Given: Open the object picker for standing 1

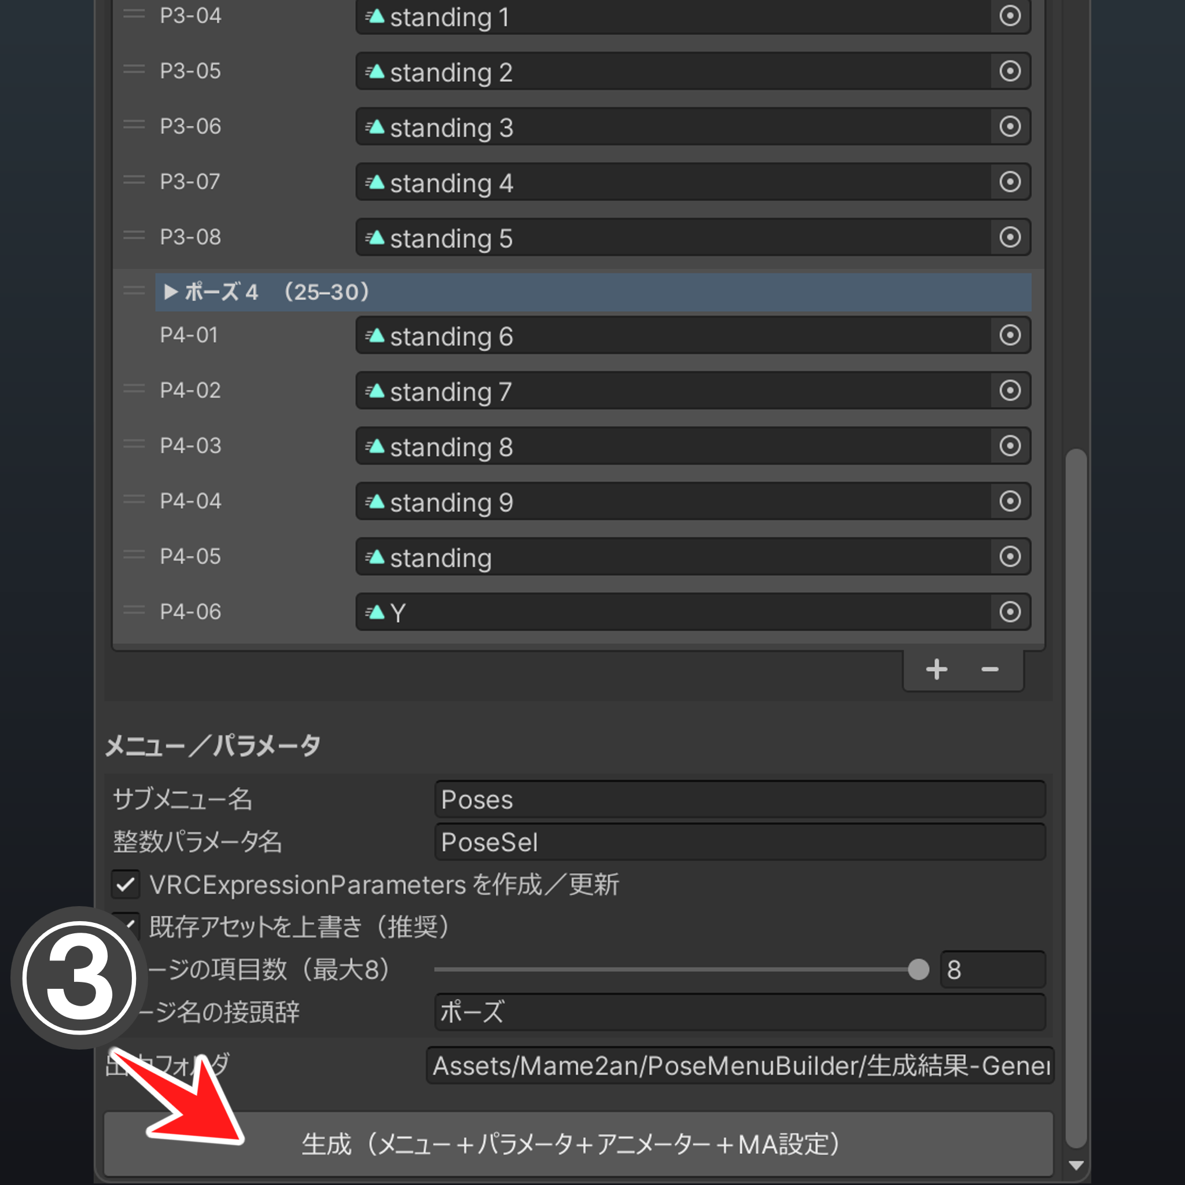Looking at the screenshot, I should coord(1010,17).
